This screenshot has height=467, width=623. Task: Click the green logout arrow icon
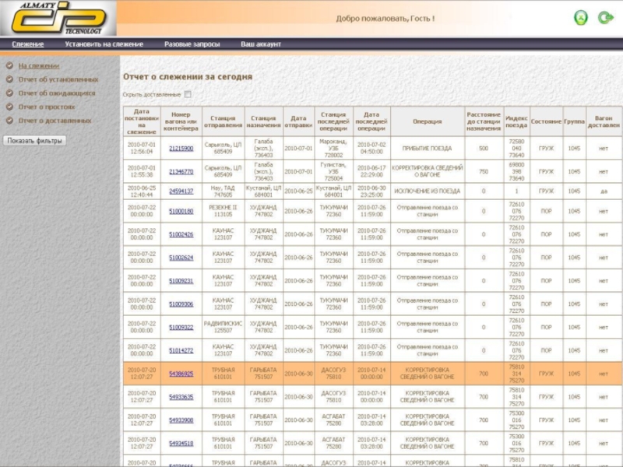point(604,18)
